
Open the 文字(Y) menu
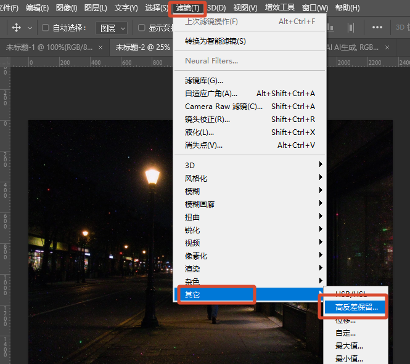click(126, 8)
